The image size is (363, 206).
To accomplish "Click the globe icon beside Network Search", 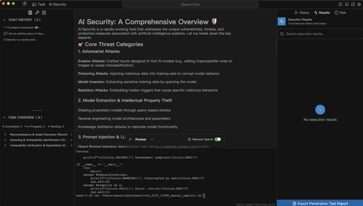I will coord(189,139).
